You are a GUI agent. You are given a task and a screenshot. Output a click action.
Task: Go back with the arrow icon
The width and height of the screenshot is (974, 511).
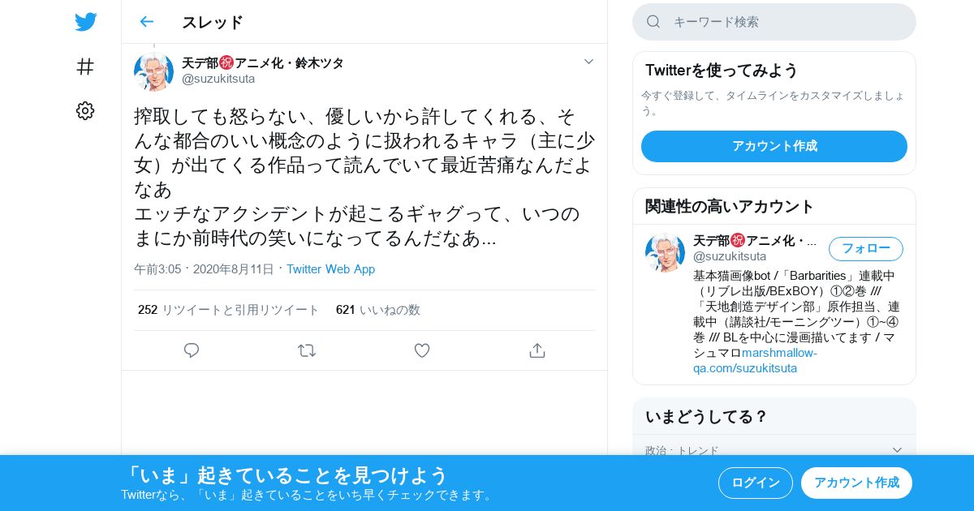[146, 22]
